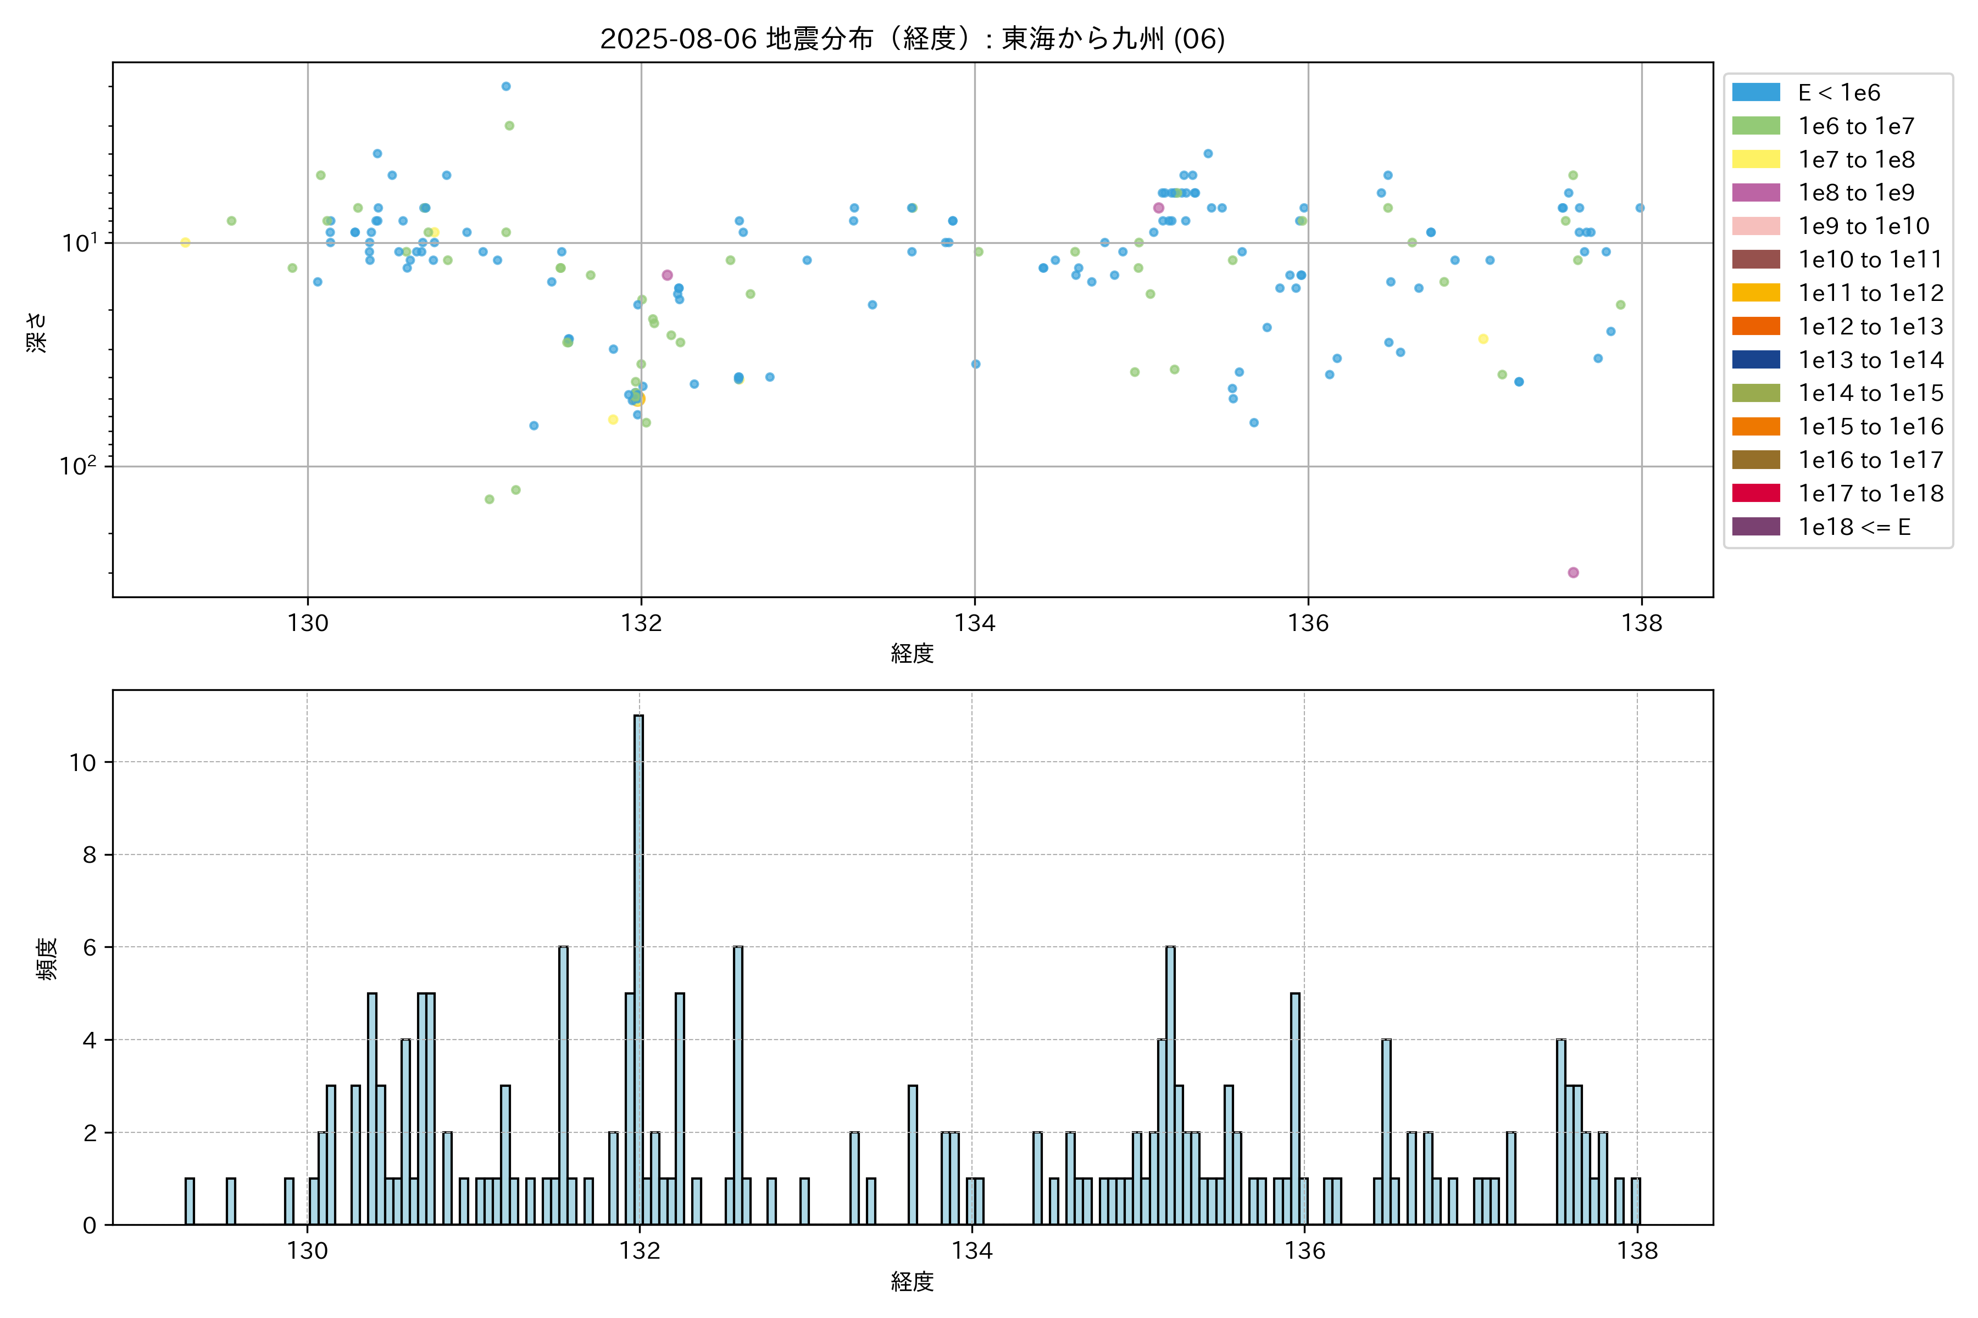
Task: Click the yellow scatter point at far left
Action: [186, 243]
